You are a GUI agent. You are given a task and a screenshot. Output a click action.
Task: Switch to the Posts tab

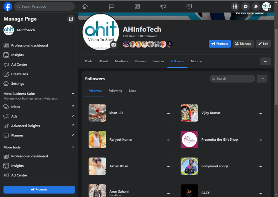(x=89, y=61)
